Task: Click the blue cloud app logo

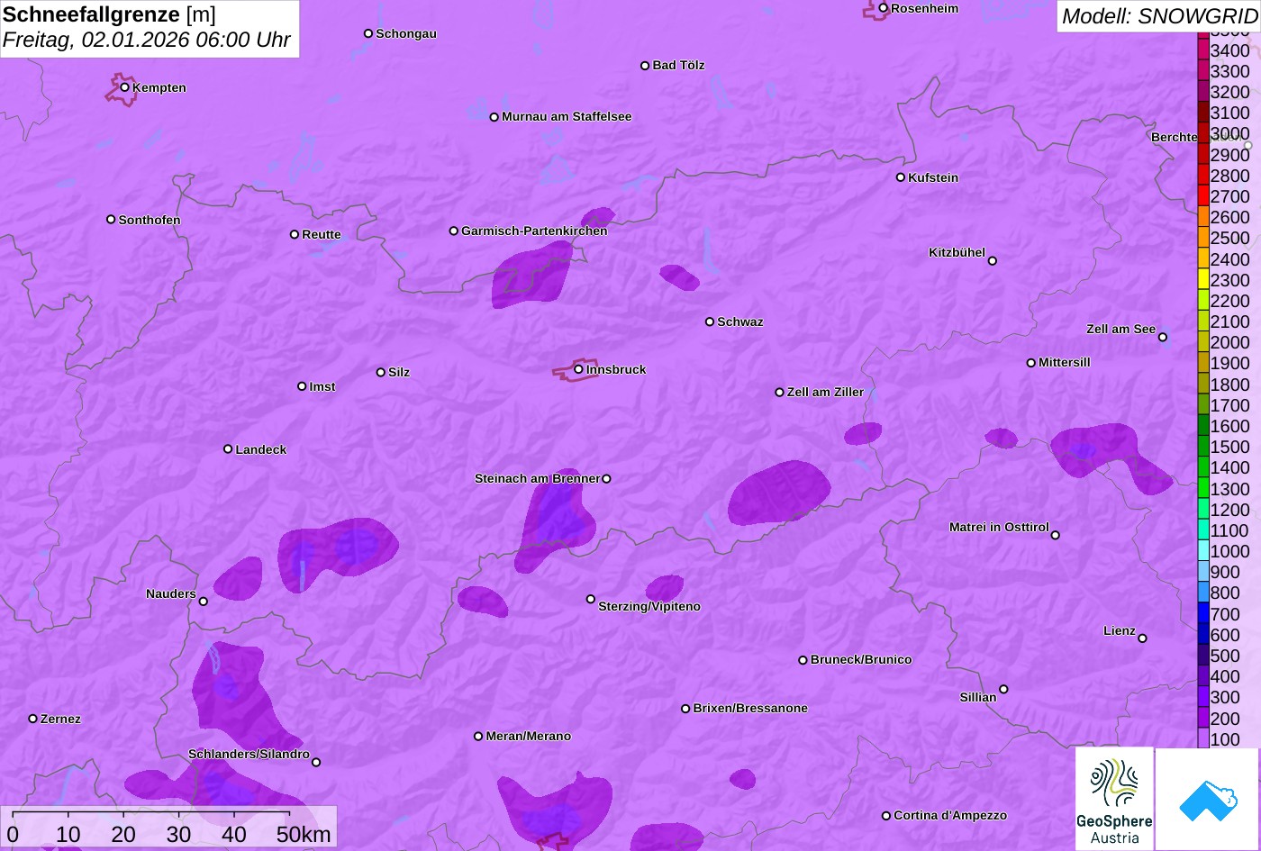Action: pyautogui.click(x=1208, y=799)
